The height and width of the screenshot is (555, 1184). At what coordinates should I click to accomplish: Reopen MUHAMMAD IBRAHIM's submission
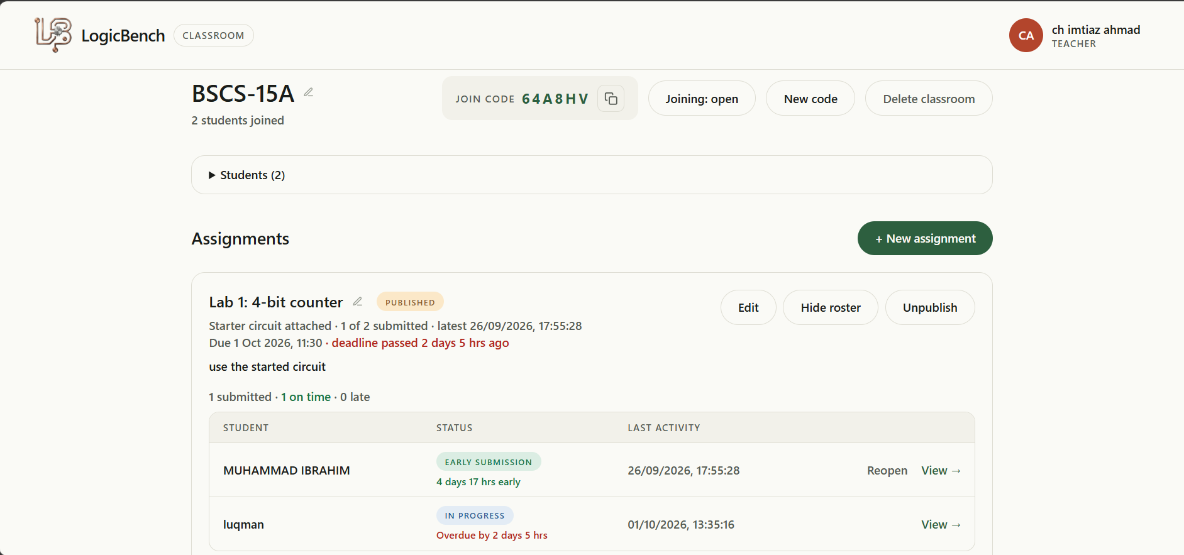[x=887, y=471]
